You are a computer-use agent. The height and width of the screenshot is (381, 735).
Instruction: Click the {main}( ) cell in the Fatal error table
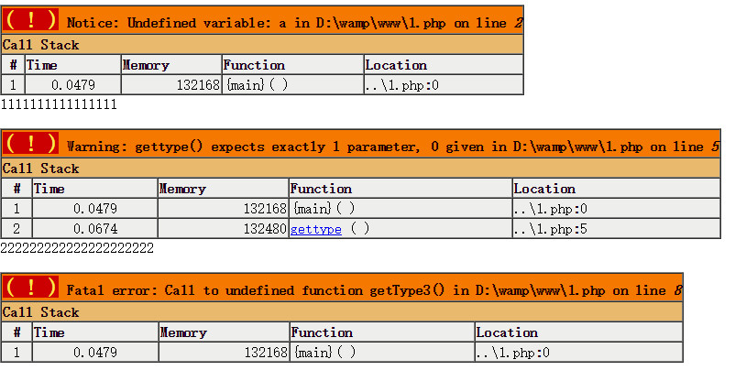(x=323, y=353)
